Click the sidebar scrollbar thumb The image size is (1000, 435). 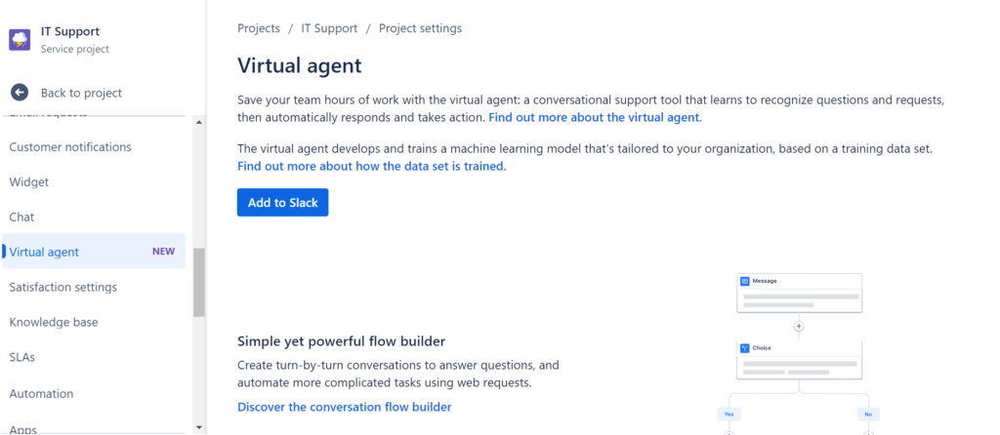199,282
